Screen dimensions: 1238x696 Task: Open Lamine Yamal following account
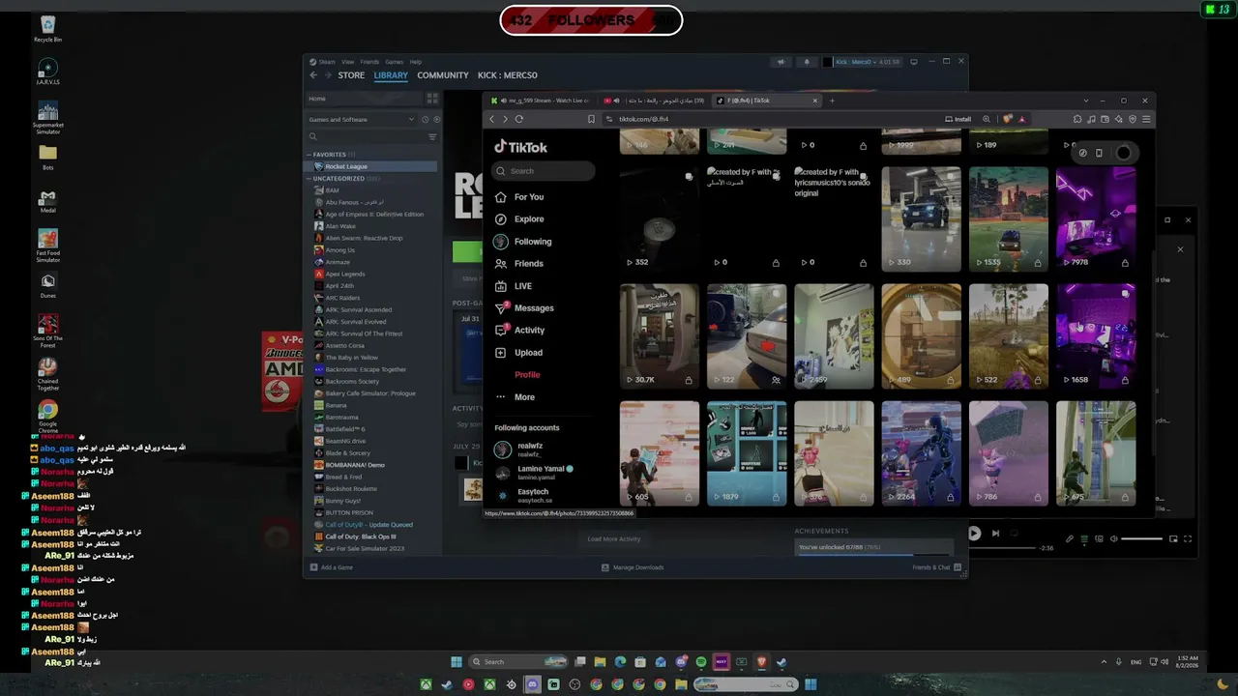(534, 473)
